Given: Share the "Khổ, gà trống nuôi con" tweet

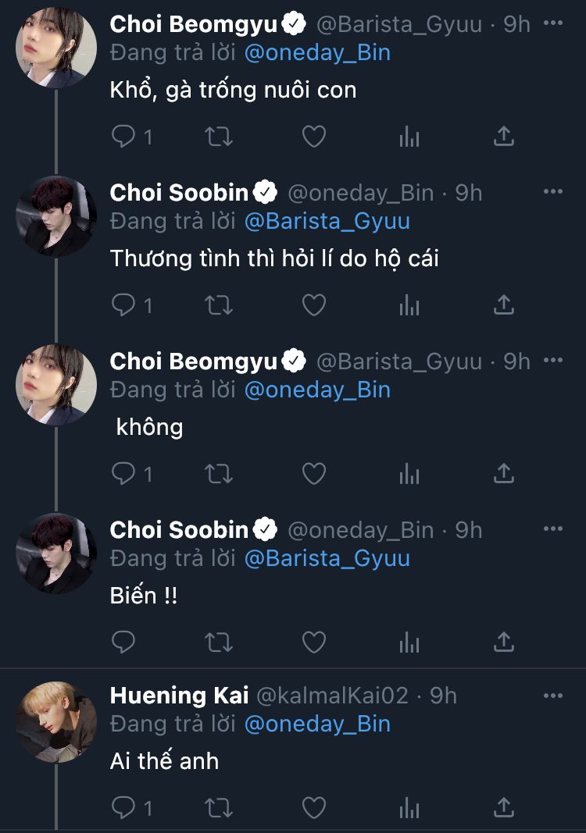Looking at the screenshot, I should click(x=504, y=137).
